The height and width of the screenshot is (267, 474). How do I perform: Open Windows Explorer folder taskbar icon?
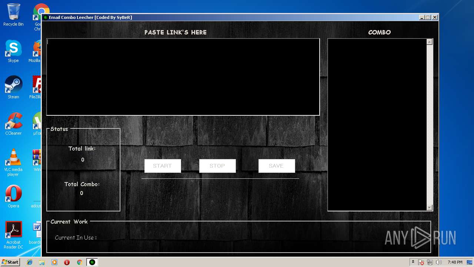(42, 262)
